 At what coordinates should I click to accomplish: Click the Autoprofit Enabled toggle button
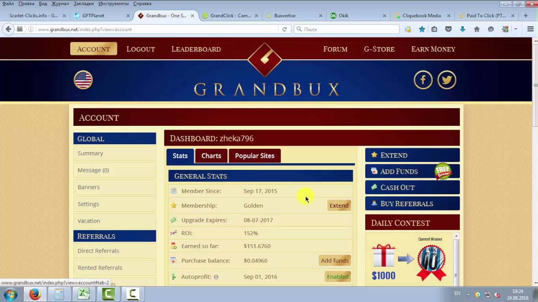coord(338,276)
